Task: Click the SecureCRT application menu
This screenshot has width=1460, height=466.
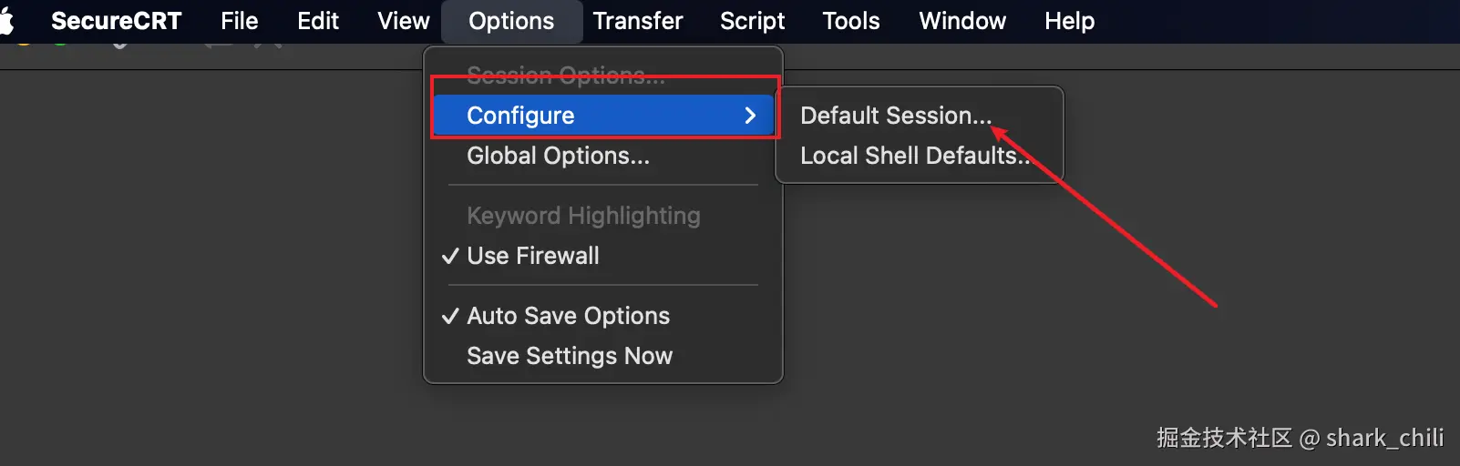Action: tap(116, 21)
